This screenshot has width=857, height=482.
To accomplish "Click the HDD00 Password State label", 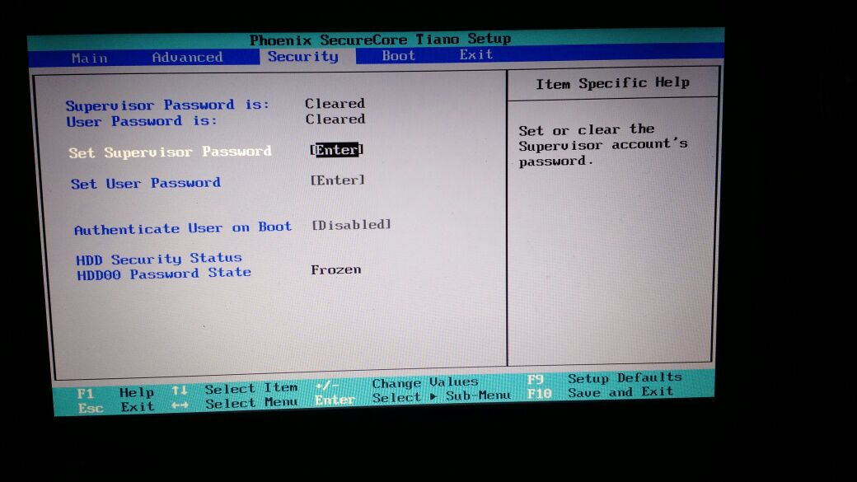I will coord(164,274).
